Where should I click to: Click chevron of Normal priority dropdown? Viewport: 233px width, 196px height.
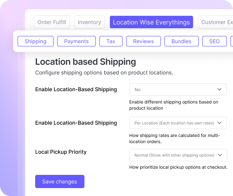point(220,155)
